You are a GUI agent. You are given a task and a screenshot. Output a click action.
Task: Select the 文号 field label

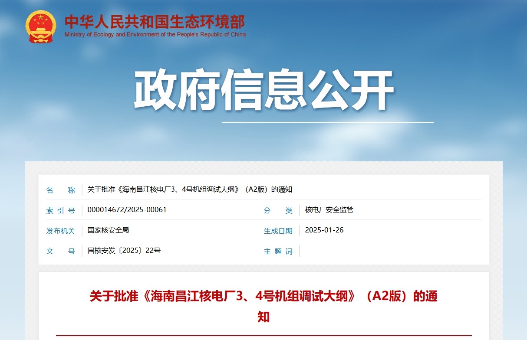tap(61, 251)
